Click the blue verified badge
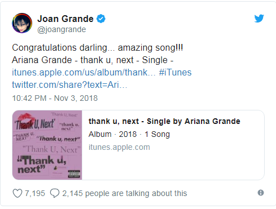This screenshot has width=276, height=209. pyautogui.click(x=101, y=19)
